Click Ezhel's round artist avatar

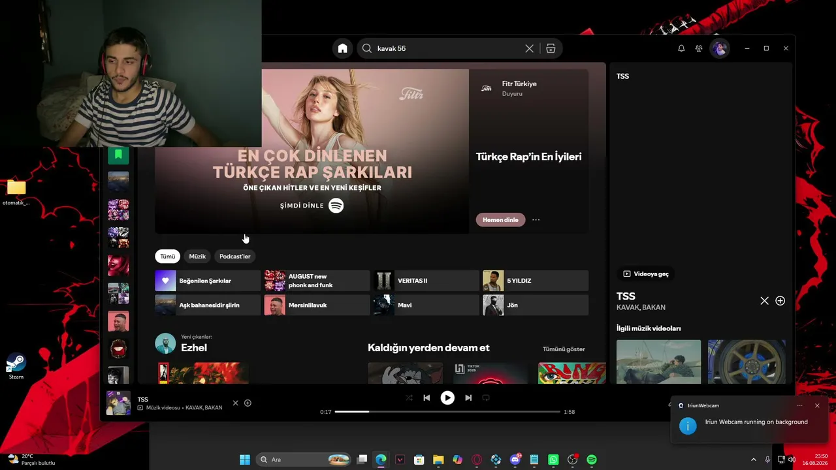pos(165,343)
